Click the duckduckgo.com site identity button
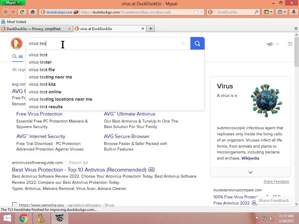Screen dimensions: 299x224 [59, 12]
